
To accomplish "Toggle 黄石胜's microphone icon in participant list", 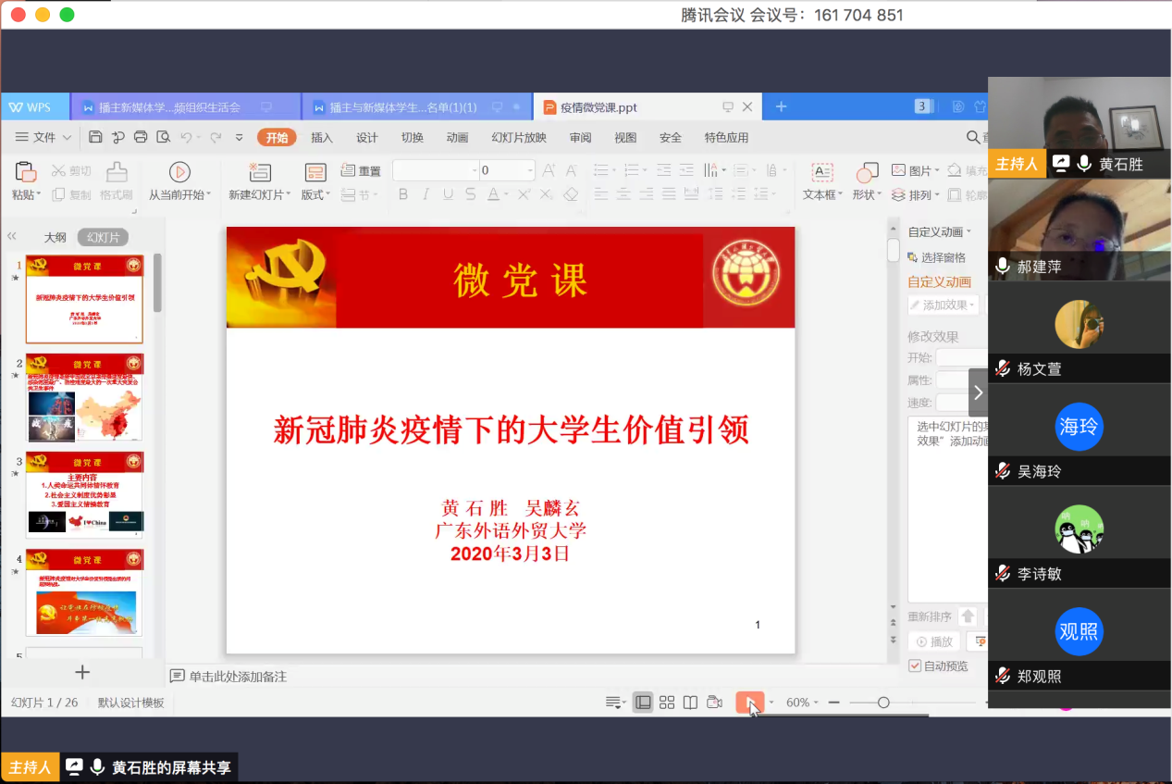I will 1084,164.
